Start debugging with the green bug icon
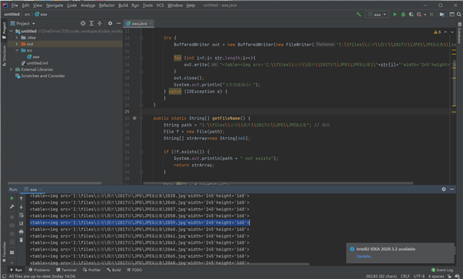Viewport: 463px width, 279px height. coord(403,14)
